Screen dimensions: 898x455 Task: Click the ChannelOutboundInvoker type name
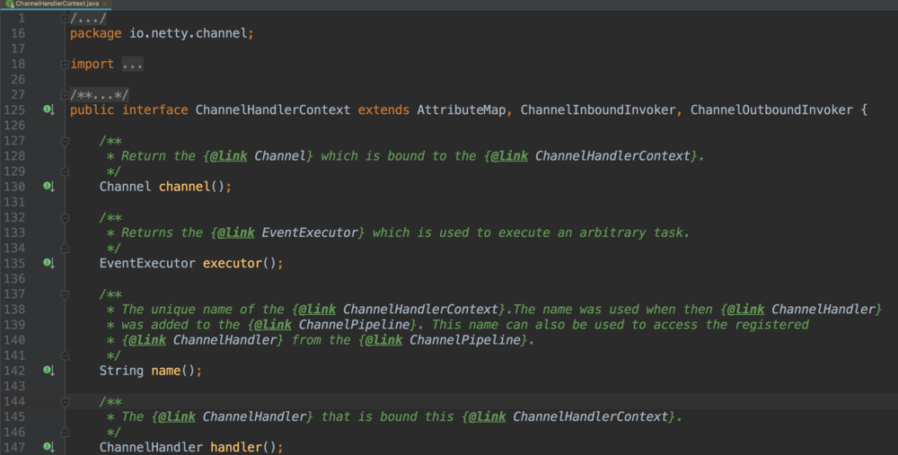771,110
